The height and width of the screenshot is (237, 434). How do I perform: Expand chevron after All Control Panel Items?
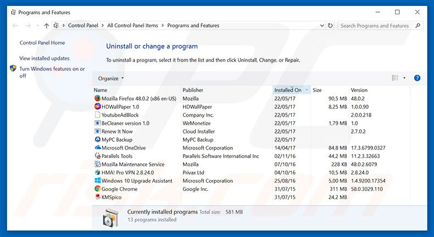162,25
